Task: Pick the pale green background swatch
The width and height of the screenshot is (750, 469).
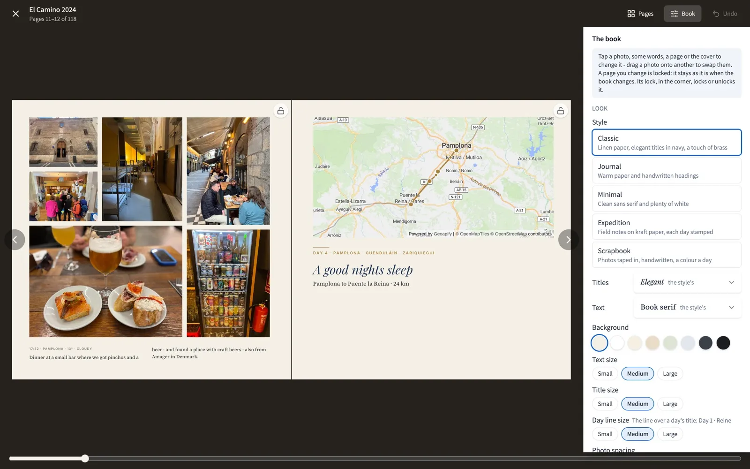Action: (670, 343)
